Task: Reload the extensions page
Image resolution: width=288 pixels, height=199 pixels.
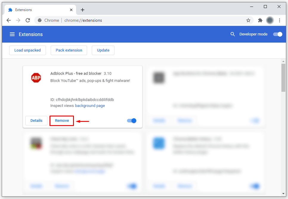Action: point(27,20)
